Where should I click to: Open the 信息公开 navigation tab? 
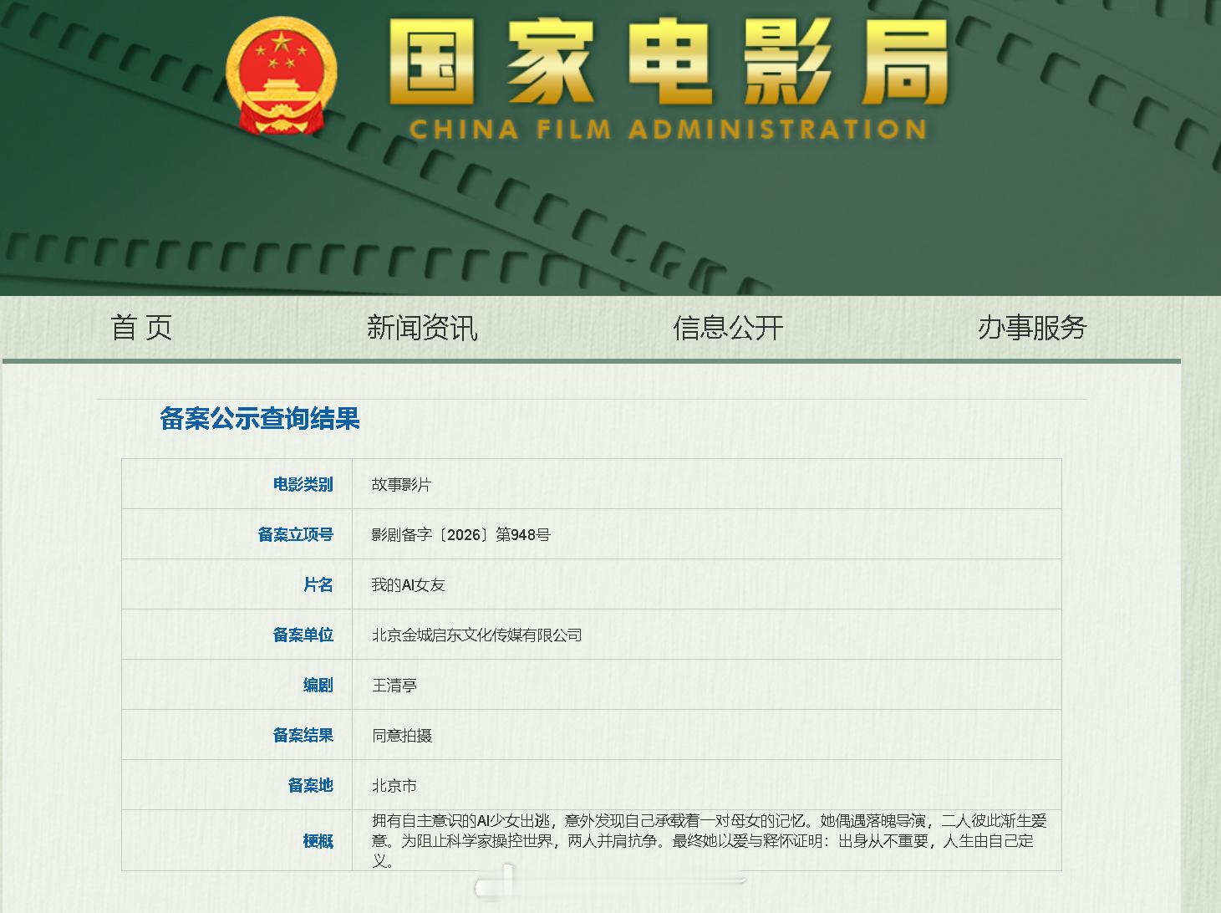pyautogui.click(x=728, y=327)
